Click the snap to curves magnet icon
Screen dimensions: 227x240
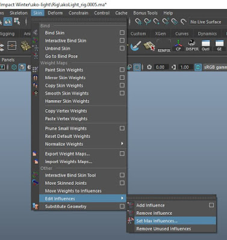tap(148, 22)
